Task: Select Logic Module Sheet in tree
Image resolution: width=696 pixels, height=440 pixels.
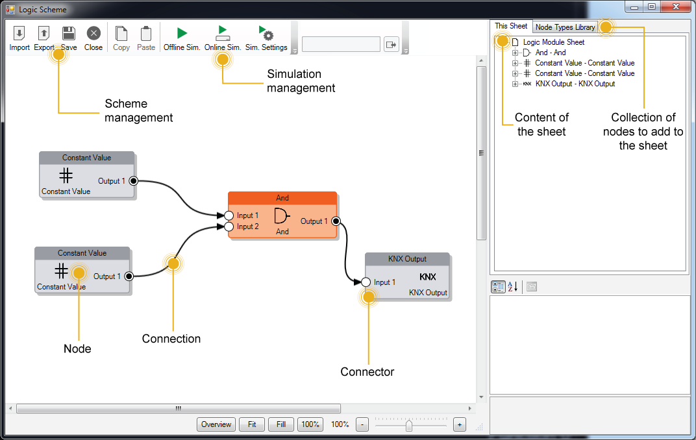Action: pyautogui.click(x=554, y=42)
